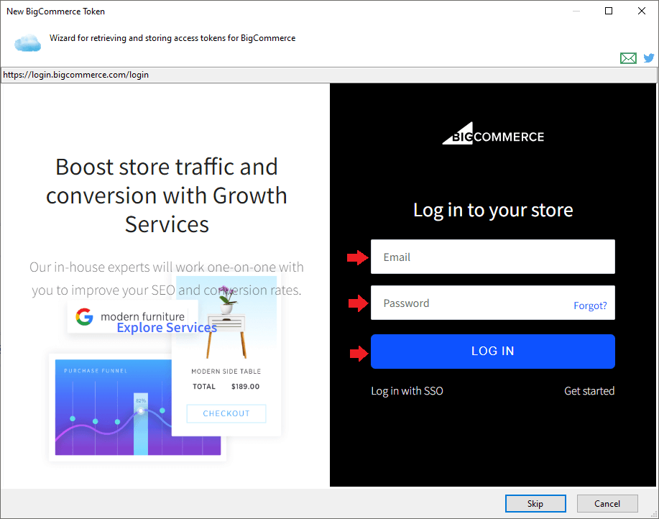Focus the Email input field

[x=492, y=257]
